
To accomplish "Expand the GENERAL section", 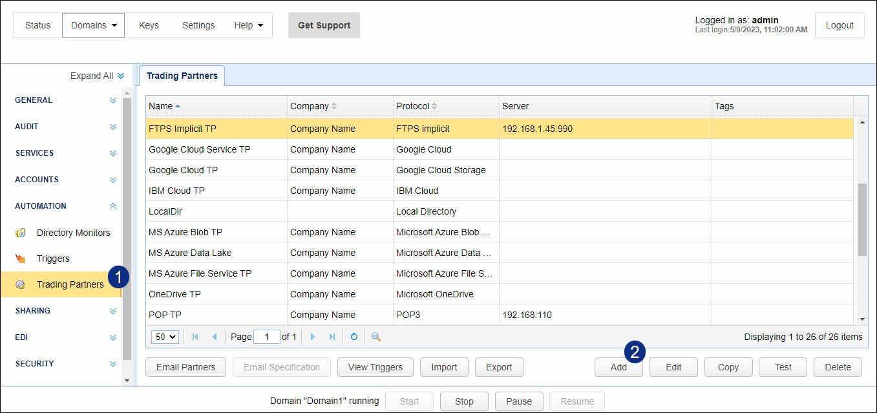I will tap(113, 100).
